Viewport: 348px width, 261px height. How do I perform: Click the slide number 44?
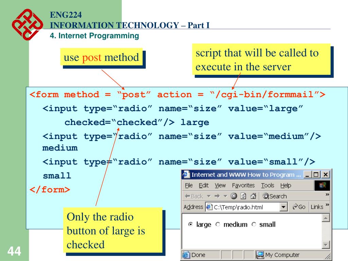(14, 251)
